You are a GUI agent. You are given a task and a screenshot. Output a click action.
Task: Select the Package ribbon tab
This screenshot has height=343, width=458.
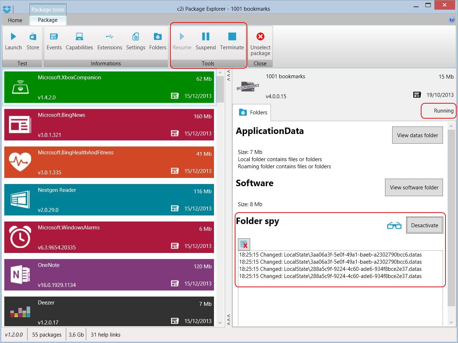click(x=48, y=20)
